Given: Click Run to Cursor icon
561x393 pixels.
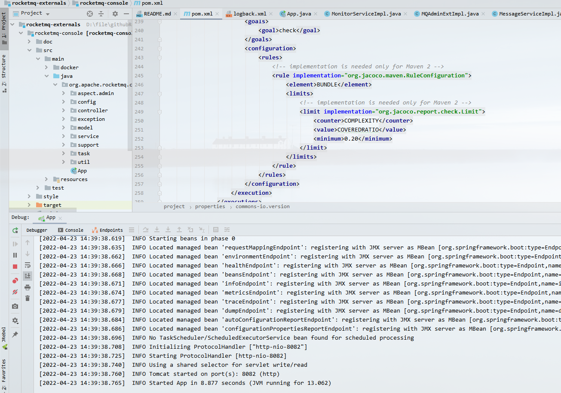Looking at the screenshot, I should click(202, 230).
